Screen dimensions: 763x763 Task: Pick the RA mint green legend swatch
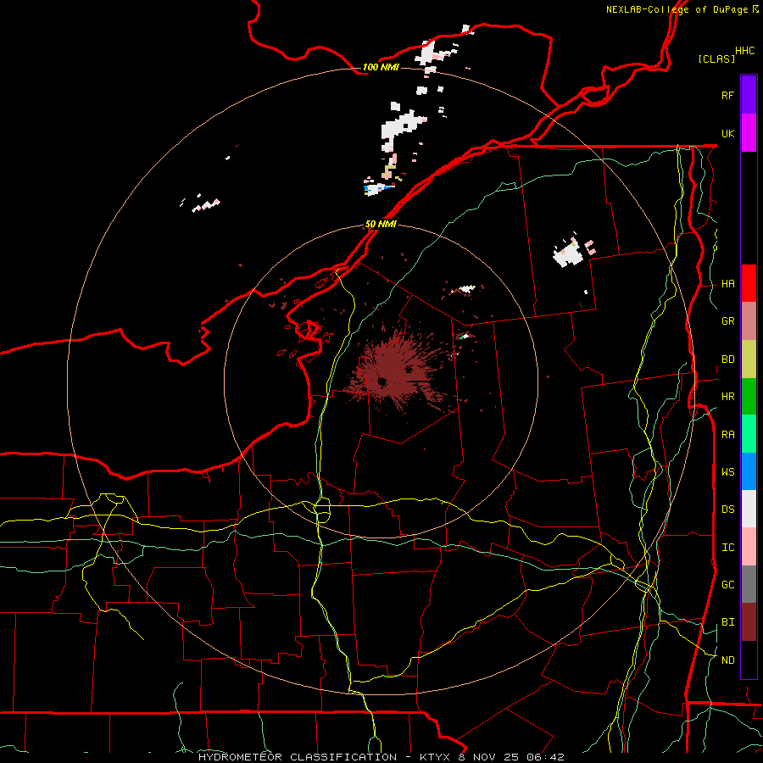pos(749,434)
